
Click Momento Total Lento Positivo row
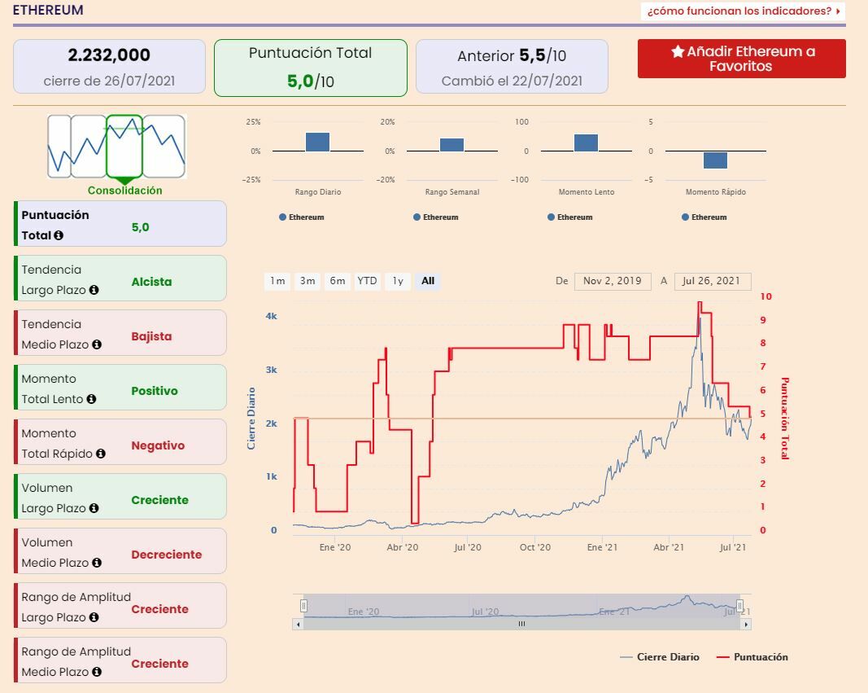(120, 387)
